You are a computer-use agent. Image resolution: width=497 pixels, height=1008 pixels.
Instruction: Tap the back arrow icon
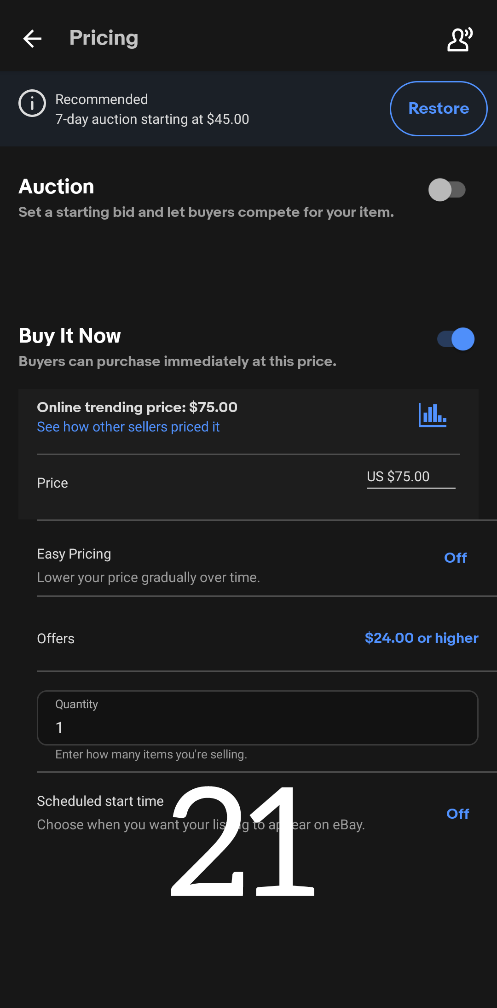click(32, 39)
